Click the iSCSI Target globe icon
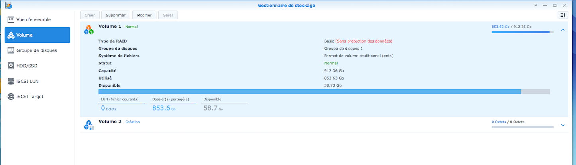 11,97
